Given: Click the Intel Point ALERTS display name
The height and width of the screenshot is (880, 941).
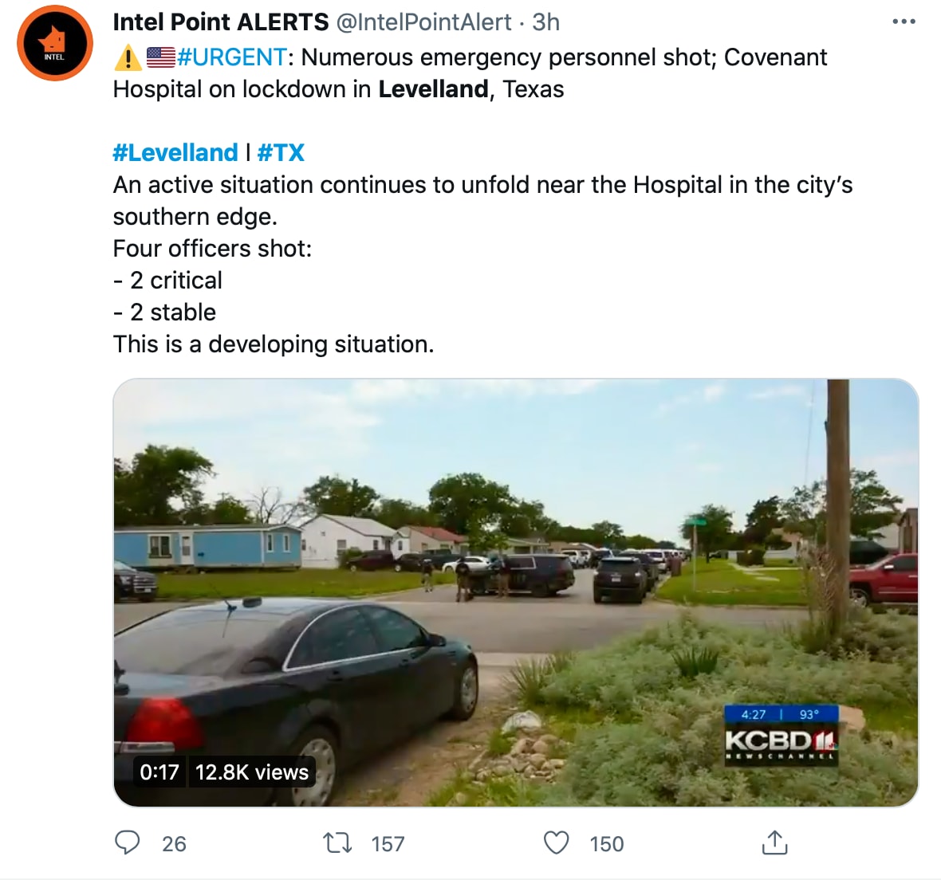Looking at the screenshot, I should pyautogui.click(x=221, y=22).
